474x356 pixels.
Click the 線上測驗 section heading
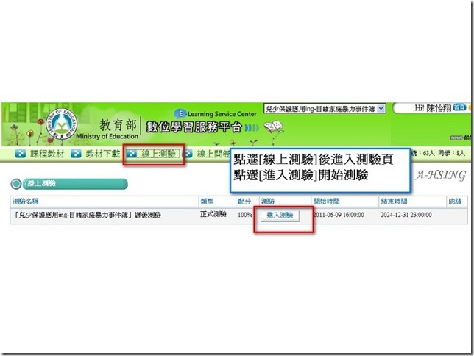tap(42, 183)
